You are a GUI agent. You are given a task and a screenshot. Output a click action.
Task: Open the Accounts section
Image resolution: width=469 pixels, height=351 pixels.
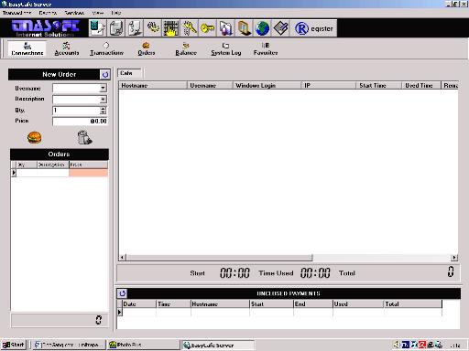pos(67,48)
